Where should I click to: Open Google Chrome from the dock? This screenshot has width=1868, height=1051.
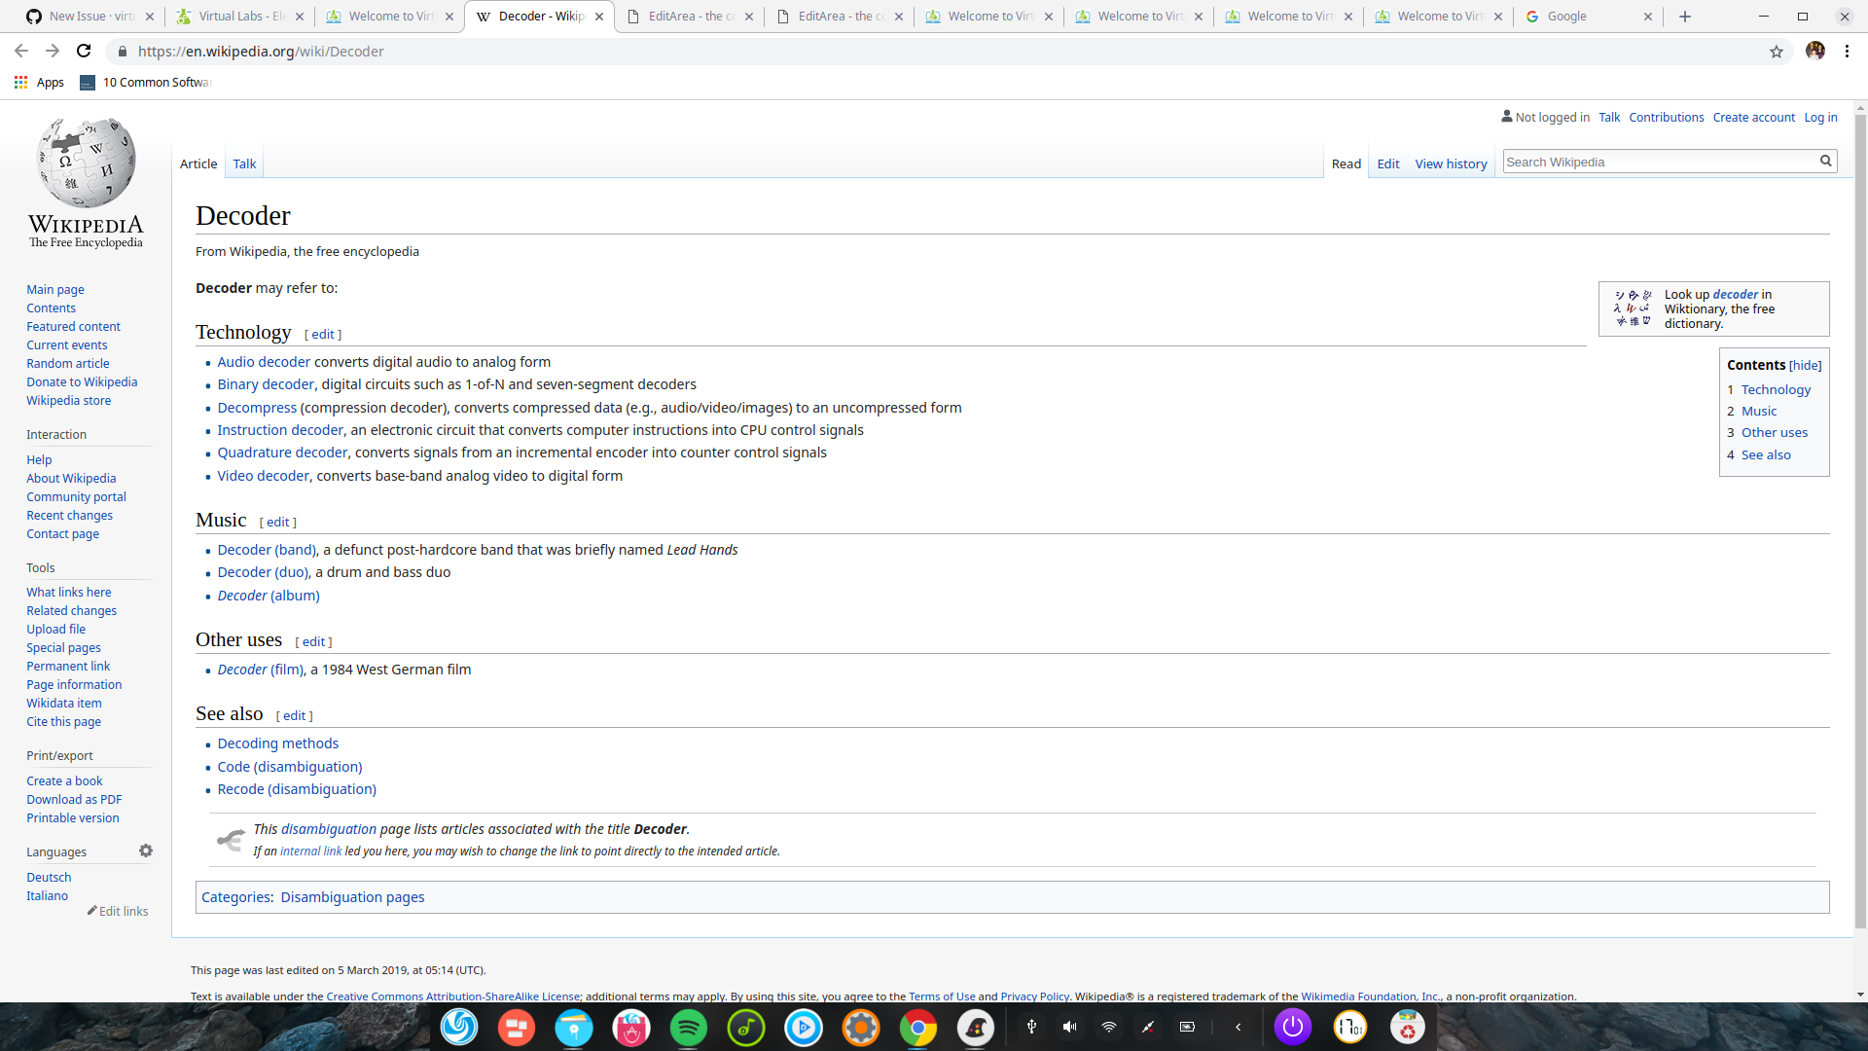click(918, 1027)
